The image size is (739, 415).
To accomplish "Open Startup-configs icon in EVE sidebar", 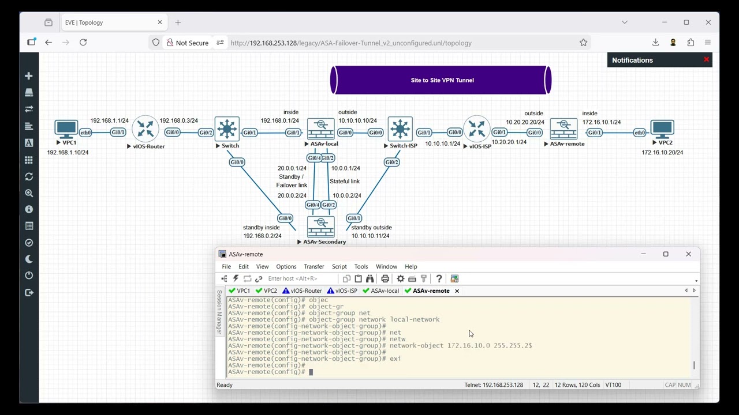I will [29, 126].
